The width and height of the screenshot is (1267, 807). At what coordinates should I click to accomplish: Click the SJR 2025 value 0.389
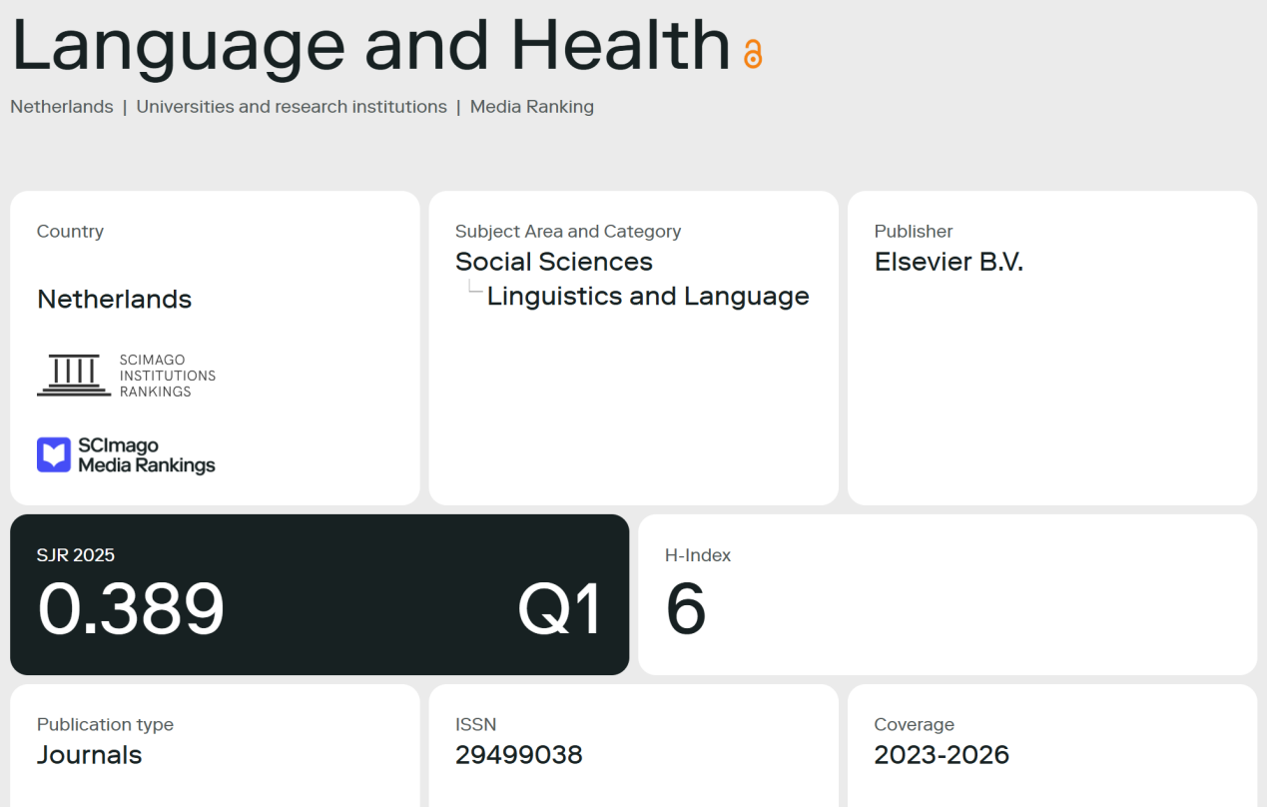coord(131,608)
